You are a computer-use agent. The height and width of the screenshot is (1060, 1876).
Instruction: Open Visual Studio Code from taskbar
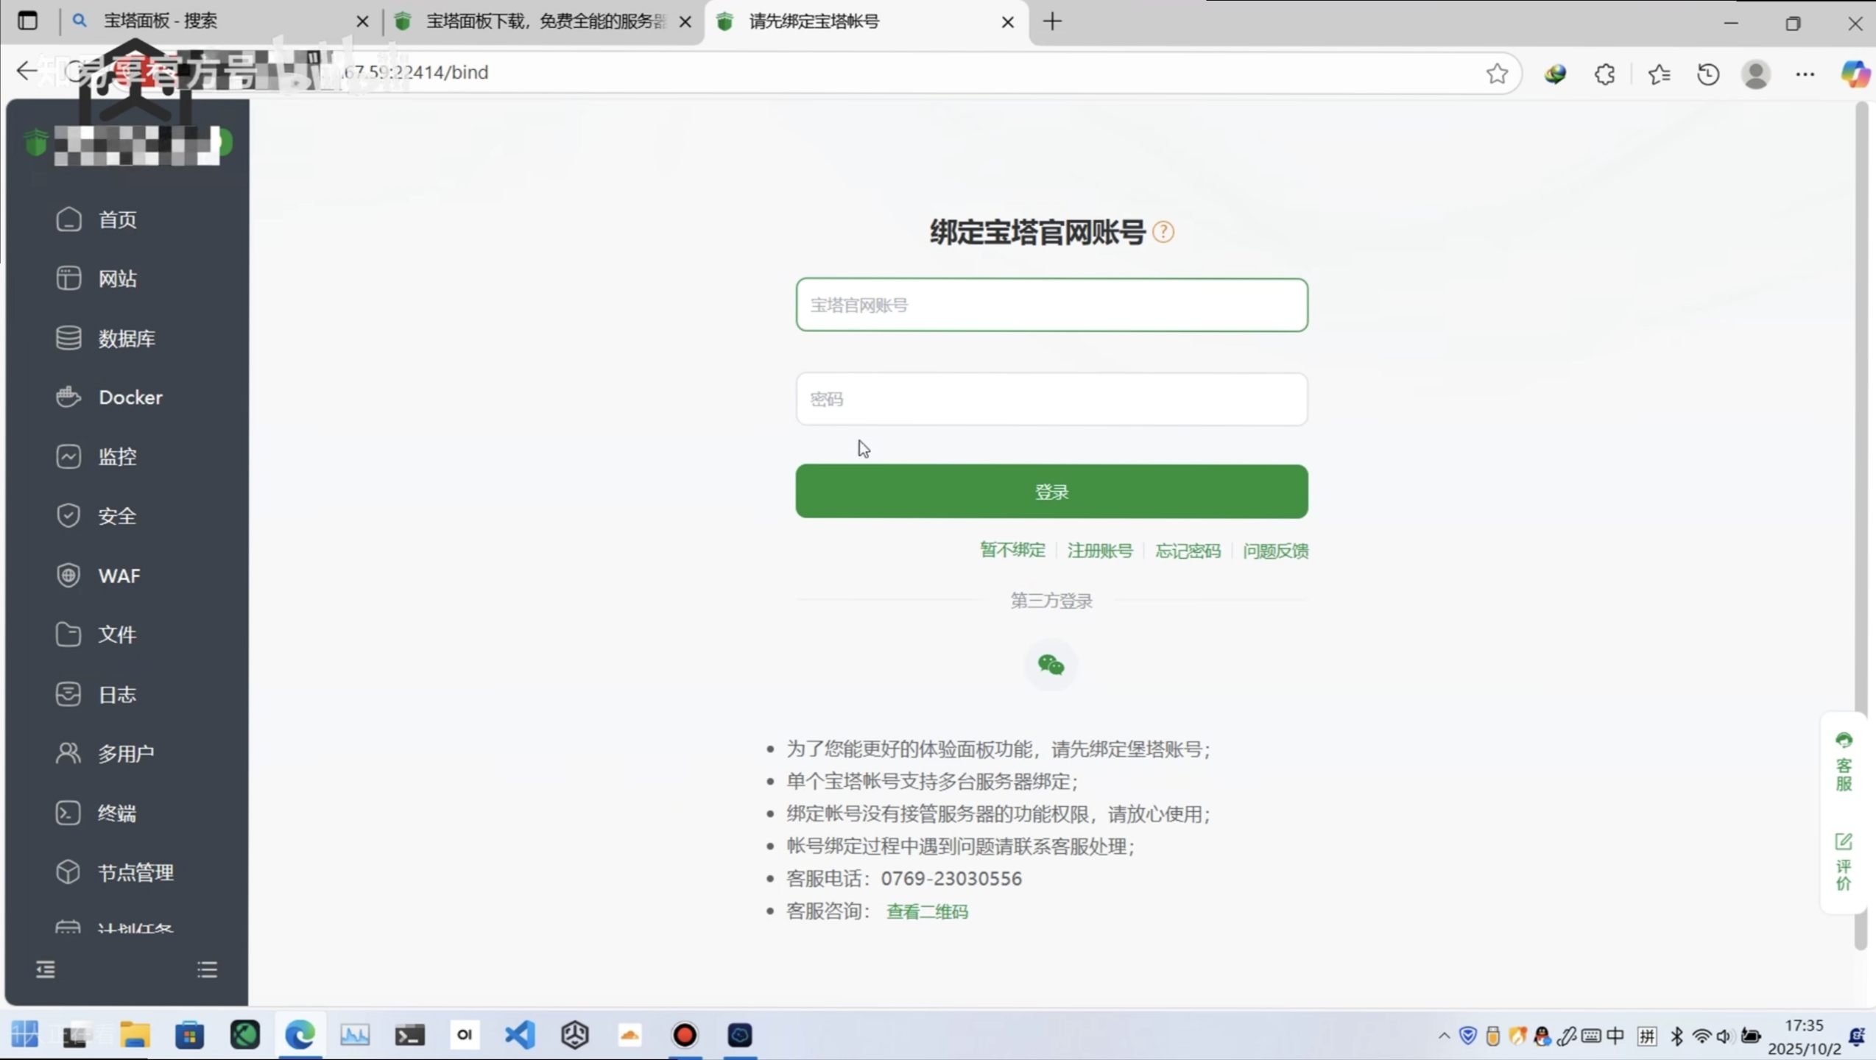(x=520, y=1035)
